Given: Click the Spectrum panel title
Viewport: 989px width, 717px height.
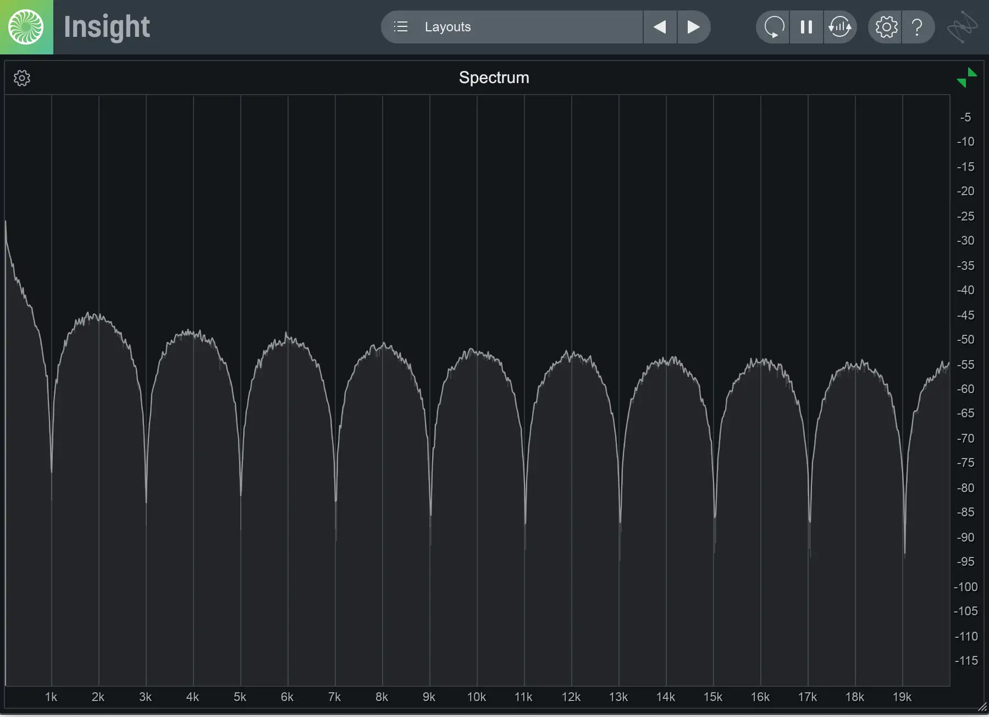Looking at the screenshot, I should point(494,78).
